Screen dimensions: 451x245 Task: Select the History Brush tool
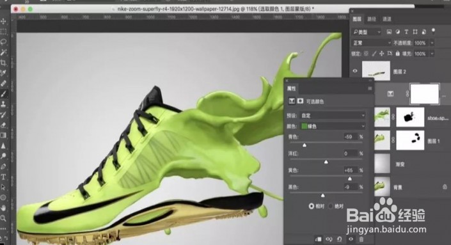pyautogui.click(x=3, y=115)
